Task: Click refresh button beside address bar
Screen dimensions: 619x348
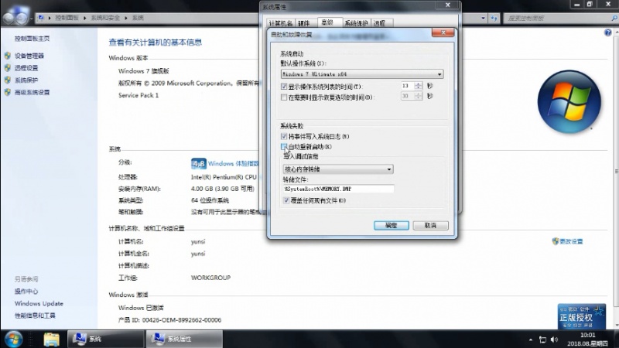Action: (x=494, y=18)
